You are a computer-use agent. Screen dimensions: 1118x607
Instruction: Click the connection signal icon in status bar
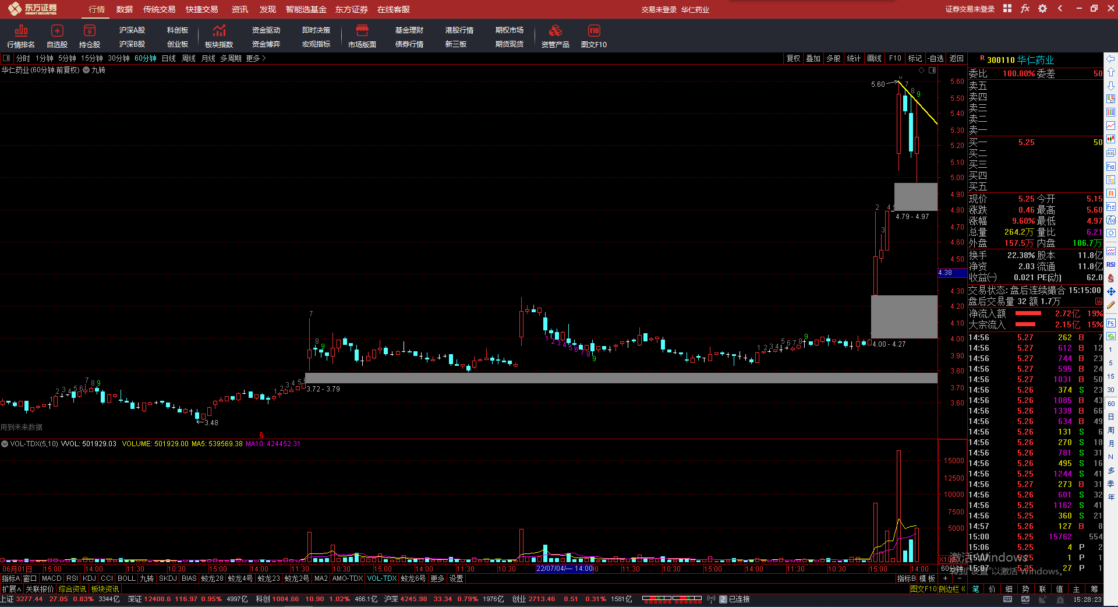tap(711, 599)
